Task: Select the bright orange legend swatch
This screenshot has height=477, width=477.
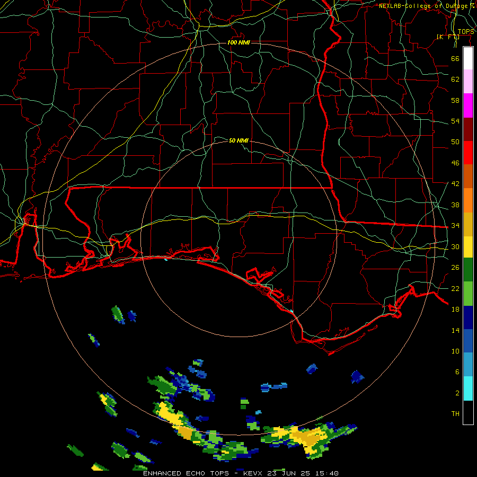Action: [x=468, y=200]
